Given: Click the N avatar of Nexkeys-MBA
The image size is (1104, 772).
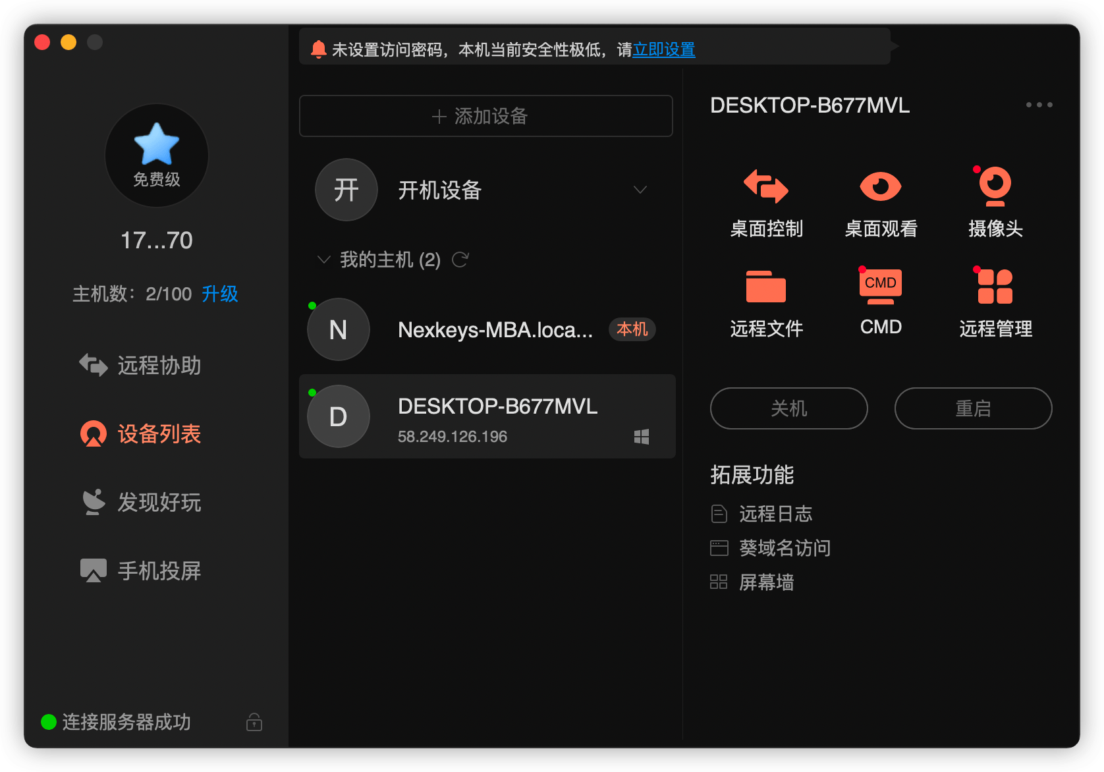Looking at the screenshot, I should coord(339,329).
